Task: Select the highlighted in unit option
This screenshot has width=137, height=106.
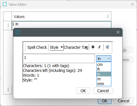Action: pyautogui.click(x=104, y=74)
